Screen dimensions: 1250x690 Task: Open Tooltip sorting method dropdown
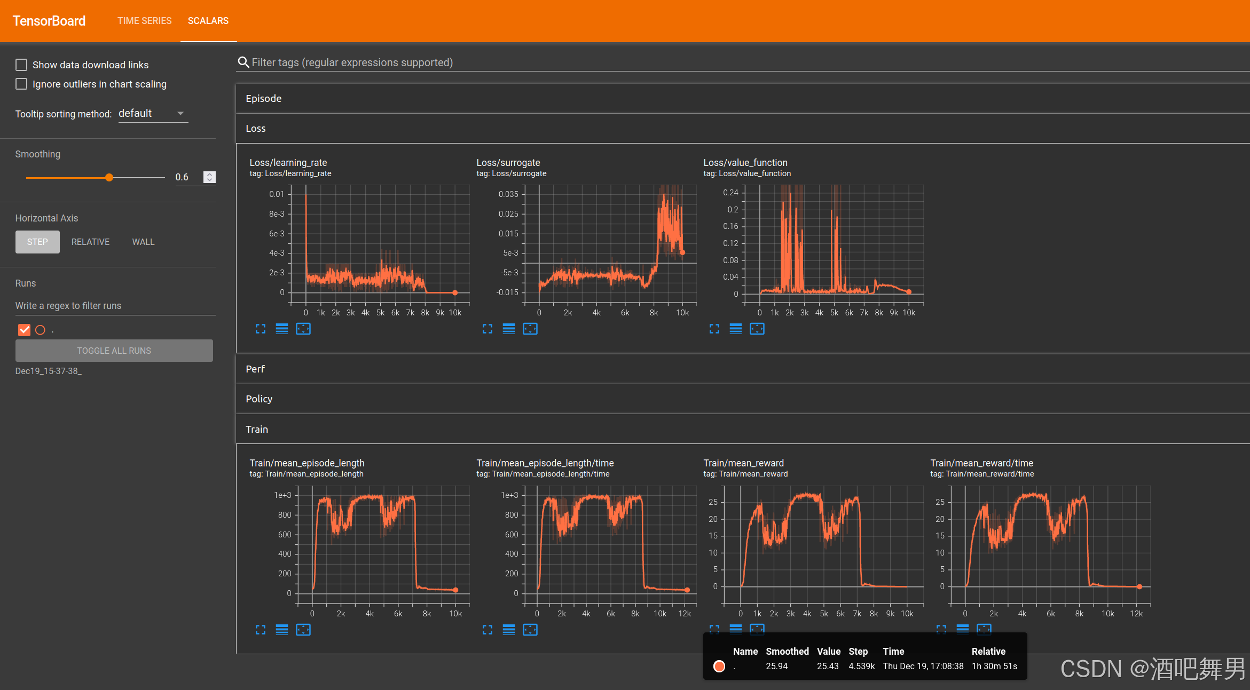coord(153,113)
